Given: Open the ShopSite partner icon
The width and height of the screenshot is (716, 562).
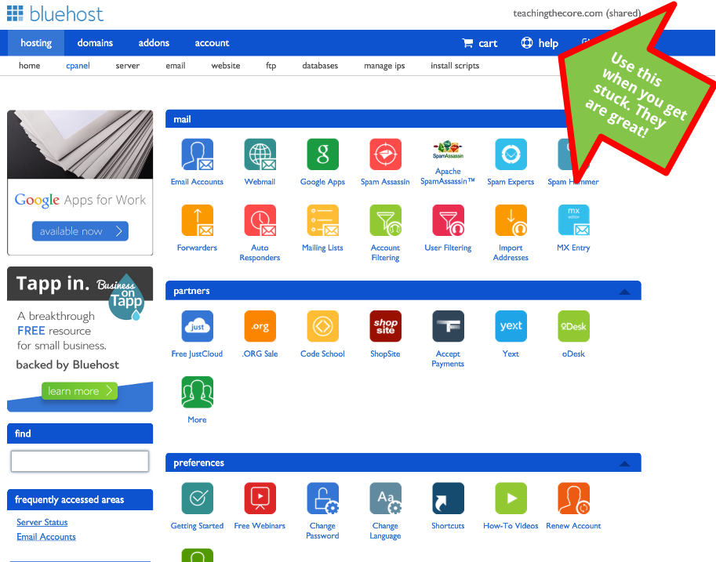Looking at the screenshot, I should 385,326.
